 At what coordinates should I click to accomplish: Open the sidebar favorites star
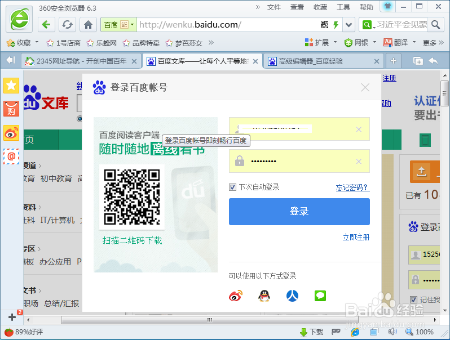[x=11, y=86]
